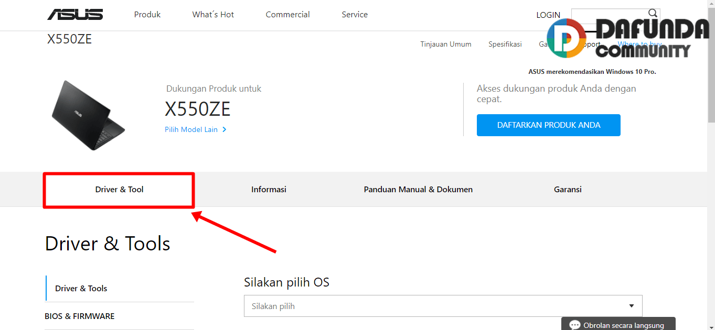Switch to the Informasi tab

[269, 190]
